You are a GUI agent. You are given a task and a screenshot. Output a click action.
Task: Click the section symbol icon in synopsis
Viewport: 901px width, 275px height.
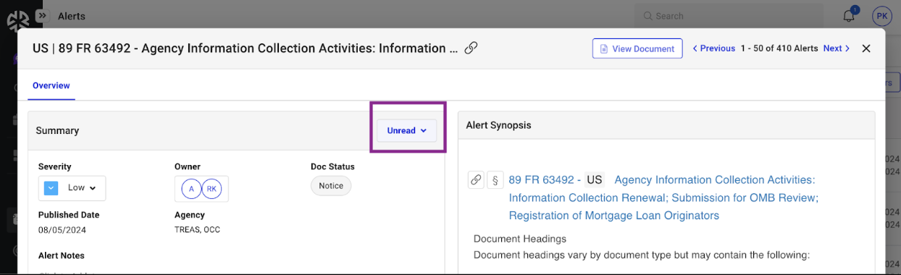tap(495, 180)
